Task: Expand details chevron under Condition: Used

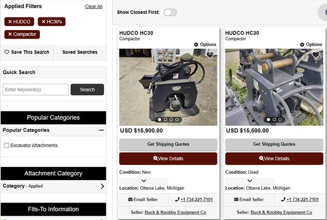Action: click(x=250, y=181)
